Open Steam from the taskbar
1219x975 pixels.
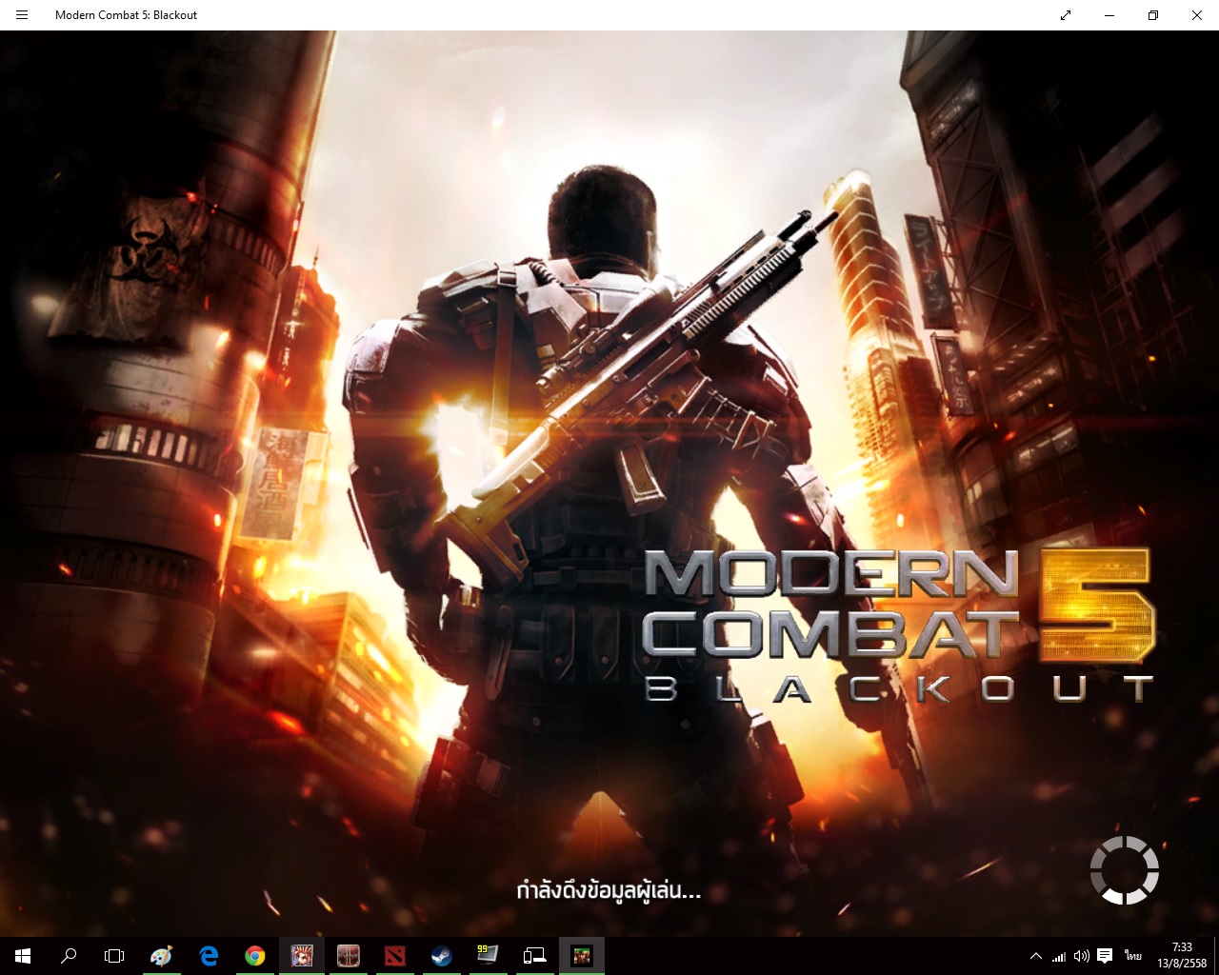click(x=442, y=956)
